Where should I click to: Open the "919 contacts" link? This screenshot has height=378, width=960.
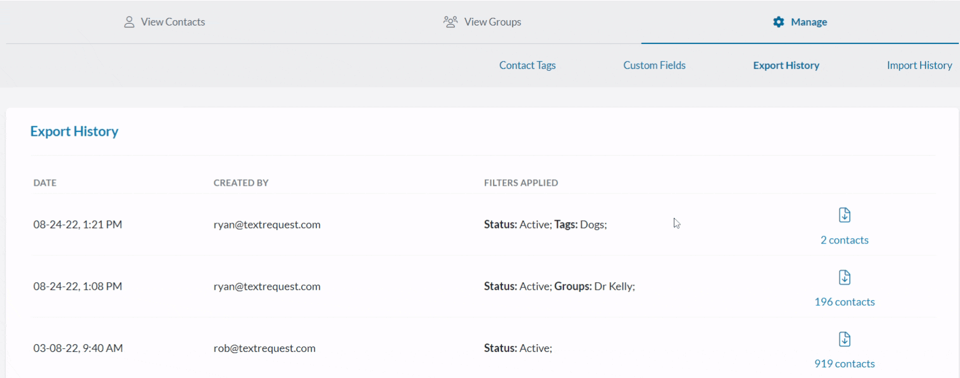[x=844, y=364]
